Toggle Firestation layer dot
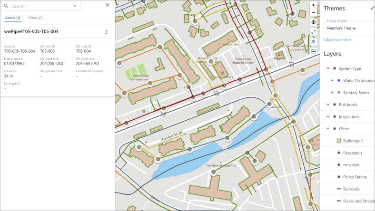 [339, 153]
